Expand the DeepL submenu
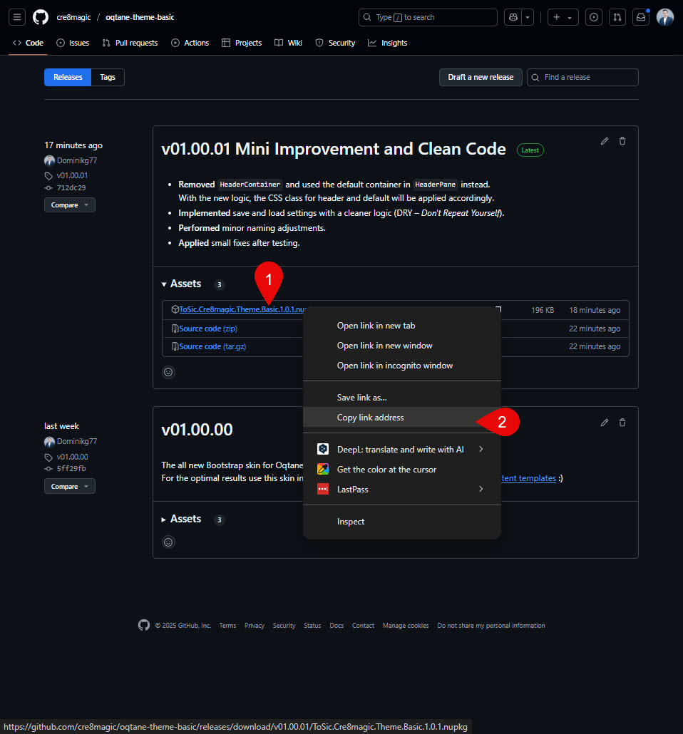The width and height of the screenshot is (683, 734). (x=481, y=450)
